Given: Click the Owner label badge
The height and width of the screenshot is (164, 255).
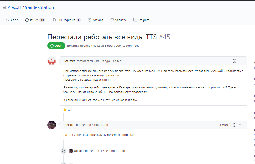Looking at the screenshot, I should (x=224, y=125).
